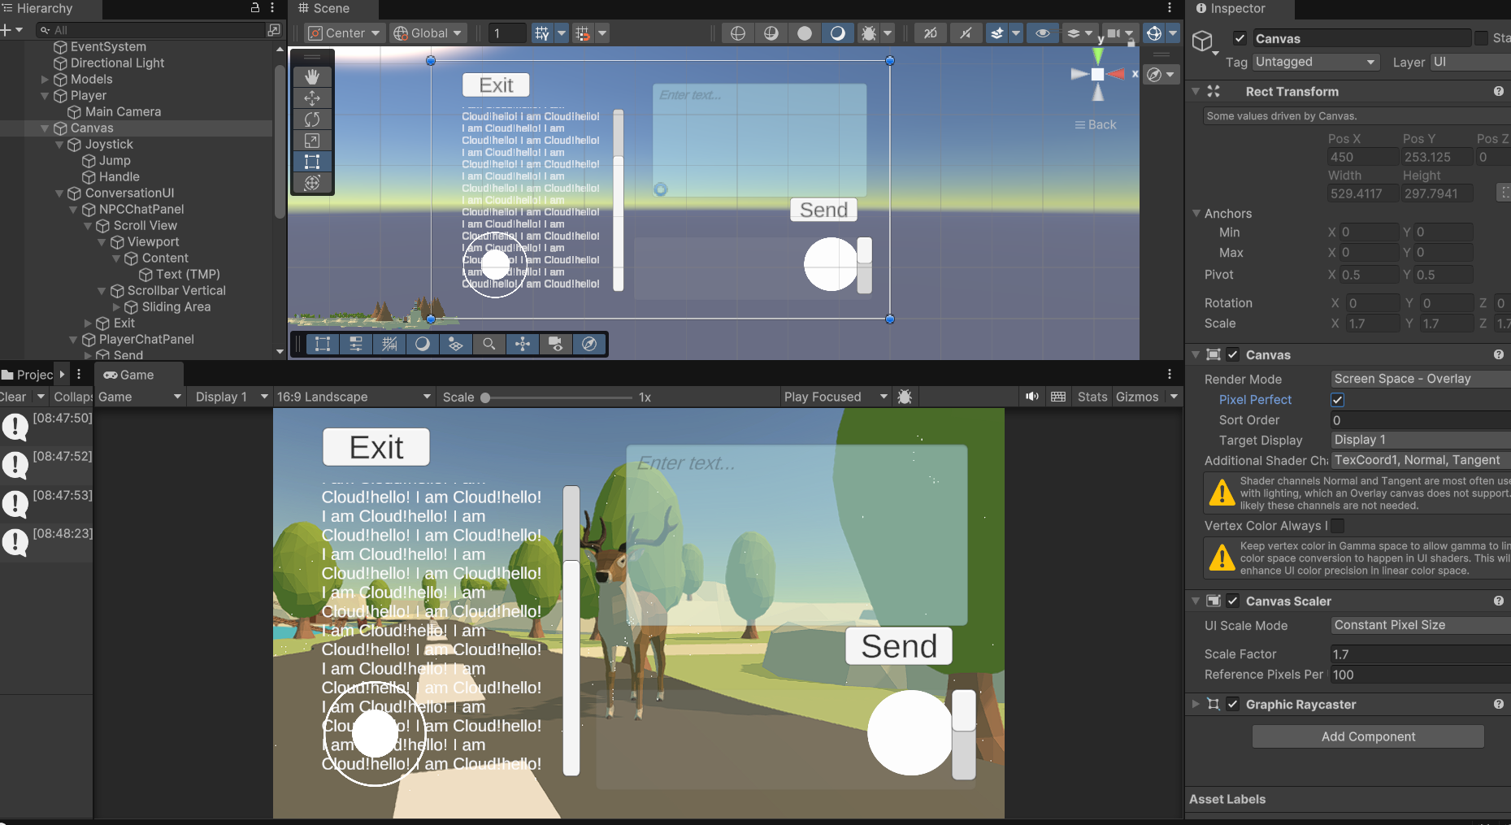Select Main Camera in Hierarchy

tap(123, 112)
